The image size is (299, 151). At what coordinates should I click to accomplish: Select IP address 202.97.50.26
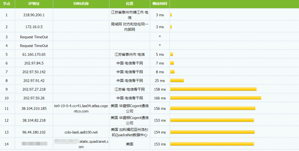(34, 98)
